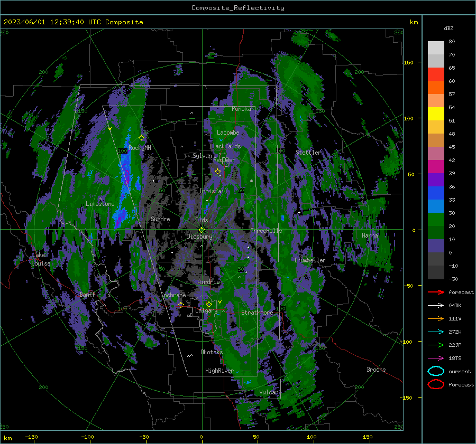The image size is (476, 444).
Task: Click the dBZ legend heading
Action: (448, 28)
